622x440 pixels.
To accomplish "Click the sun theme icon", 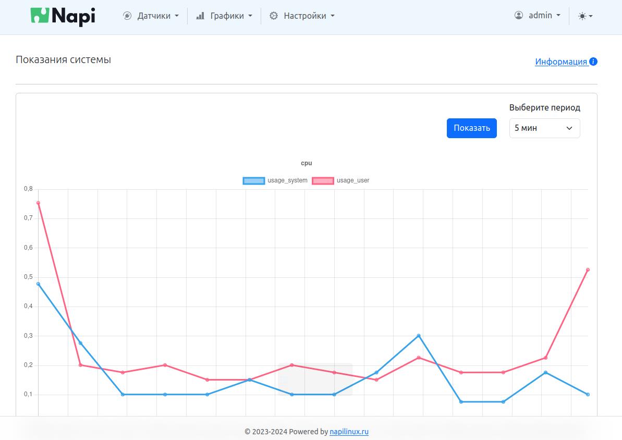I will 582,16.
